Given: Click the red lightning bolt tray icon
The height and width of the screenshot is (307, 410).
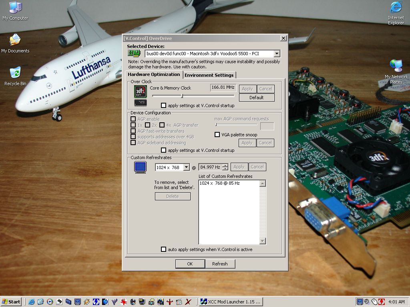Looking at the screenshot, I should point(381,302).
